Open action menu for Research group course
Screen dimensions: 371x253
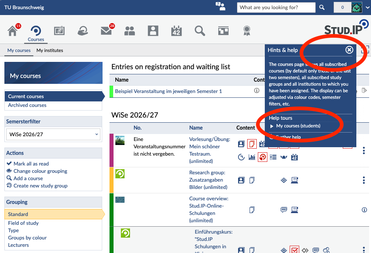pyautogui.click(x=364, y=180)
